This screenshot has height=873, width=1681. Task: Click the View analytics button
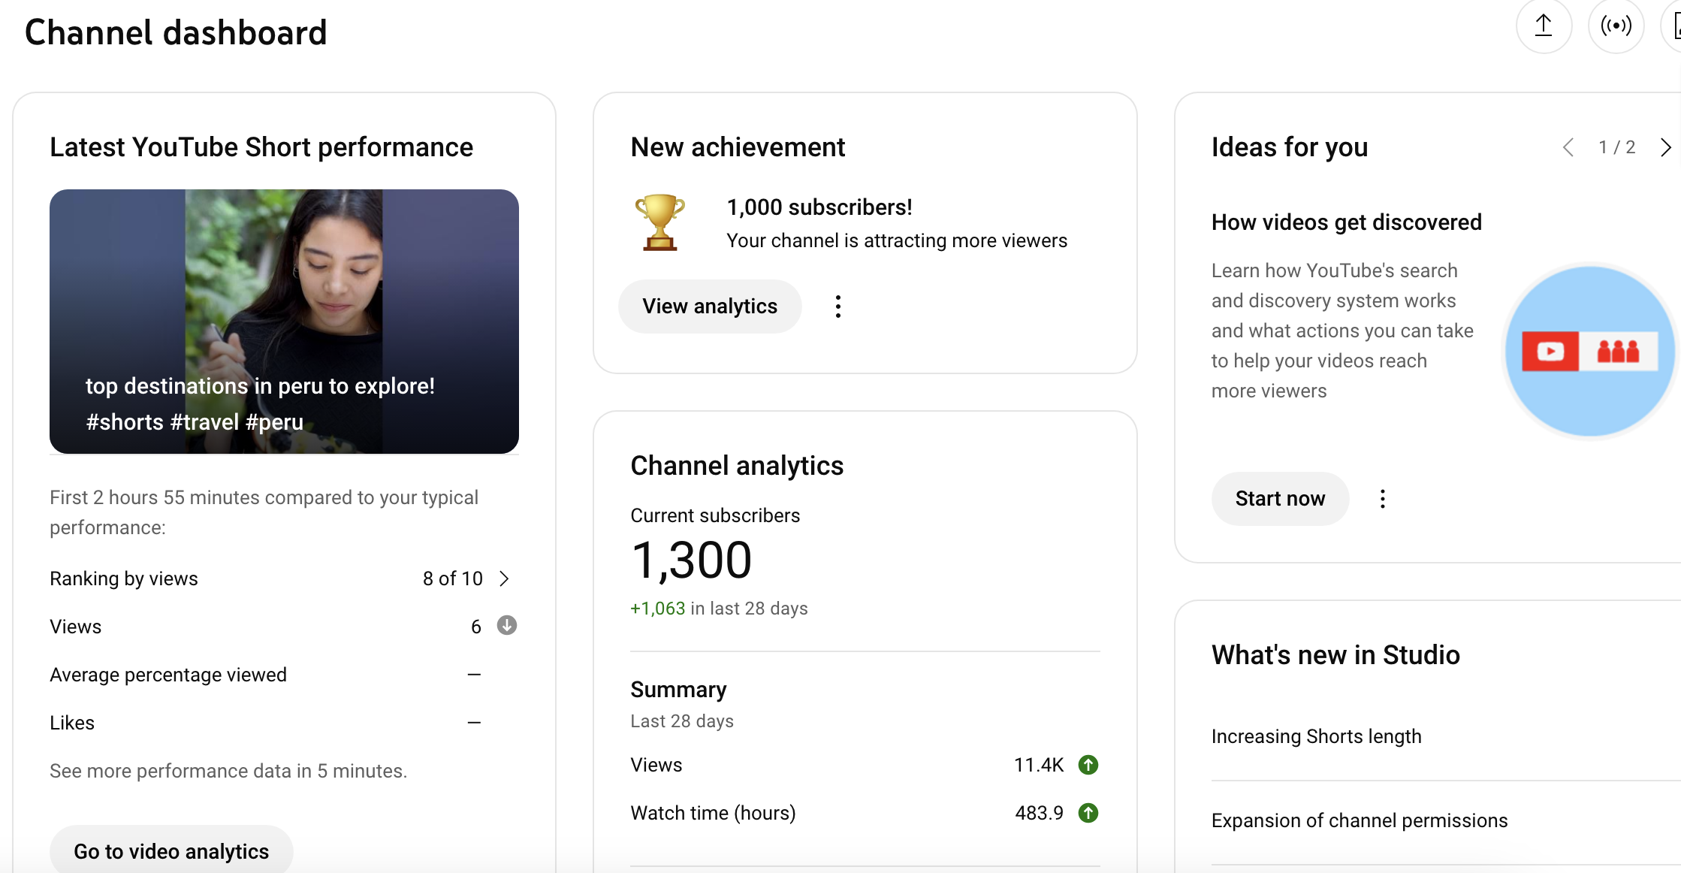710,307
